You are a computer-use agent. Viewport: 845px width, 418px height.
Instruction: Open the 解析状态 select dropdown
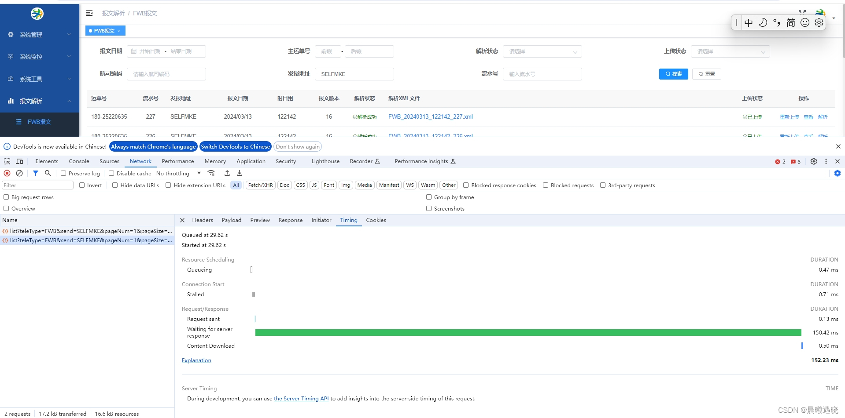[542, 51]
